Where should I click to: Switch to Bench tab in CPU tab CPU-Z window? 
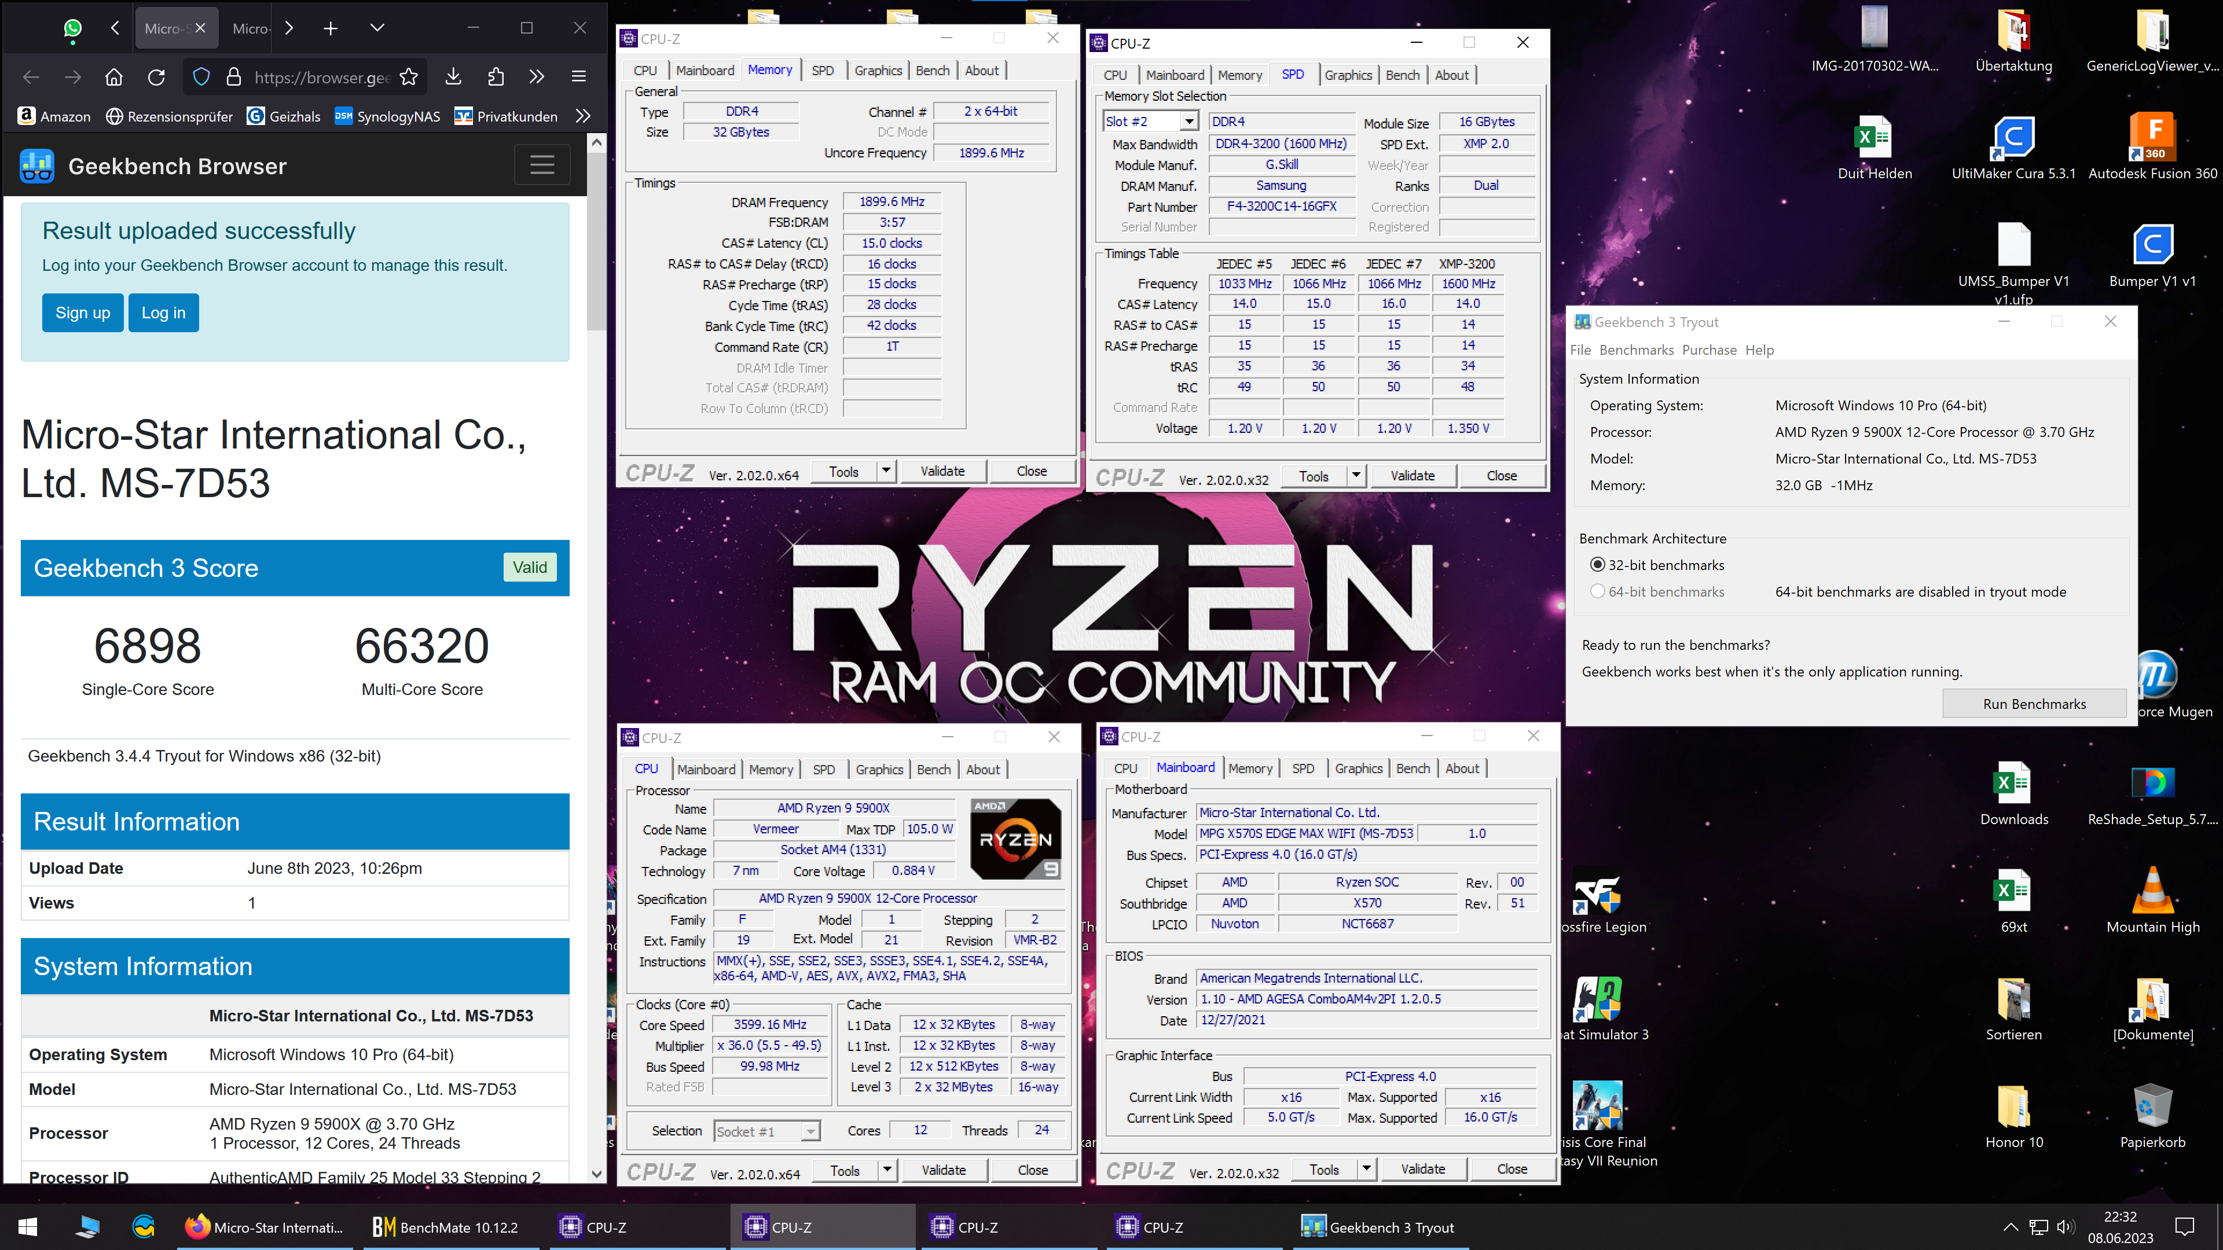point(934,770)
